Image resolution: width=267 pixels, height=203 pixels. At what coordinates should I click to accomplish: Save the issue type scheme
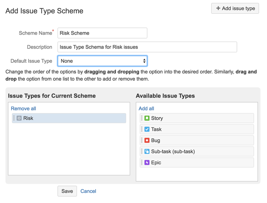click(67, 191)
